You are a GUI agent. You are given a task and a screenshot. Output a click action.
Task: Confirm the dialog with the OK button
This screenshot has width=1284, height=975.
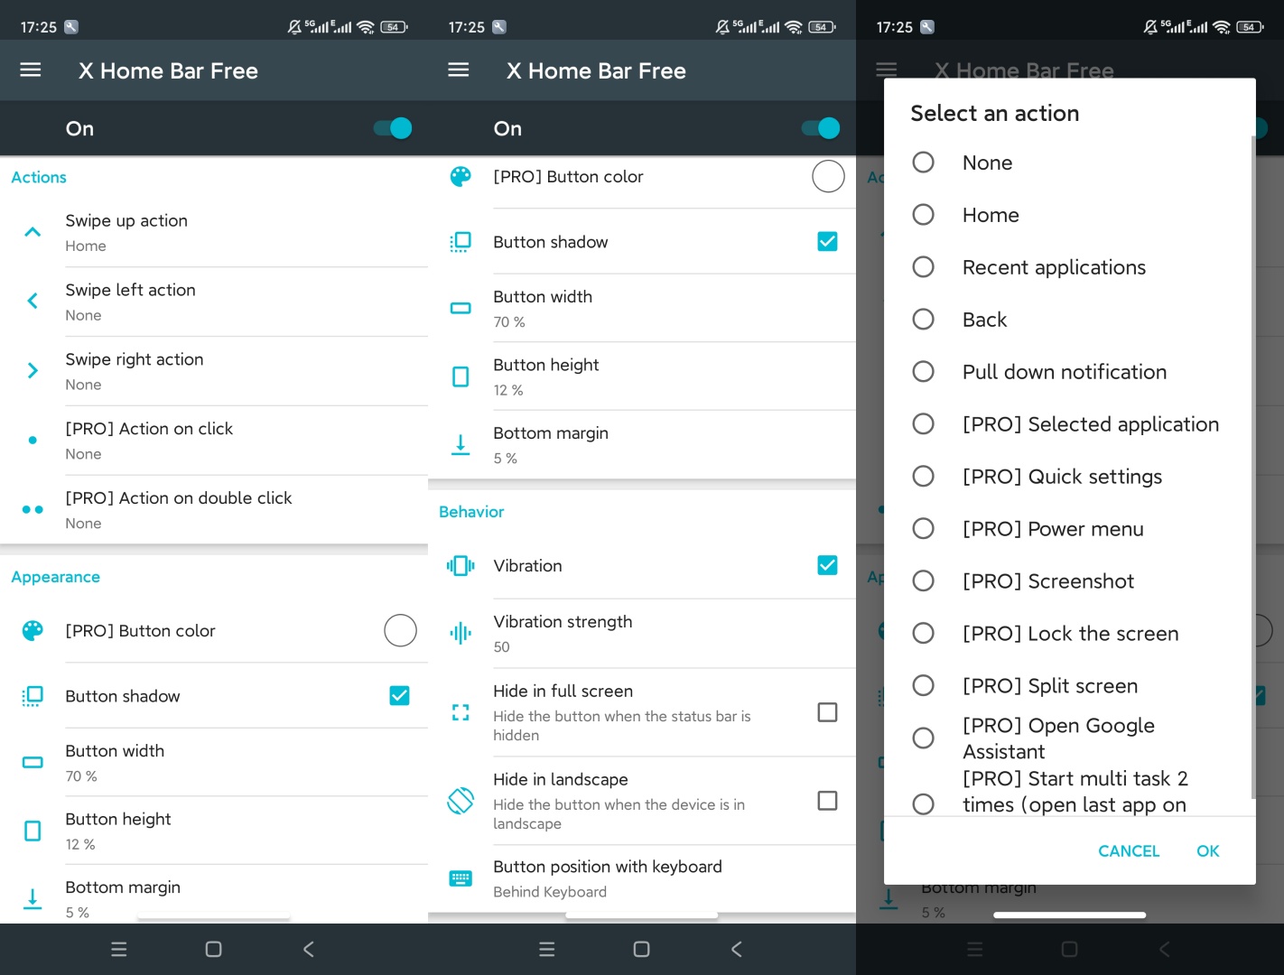click(1207, 851)
